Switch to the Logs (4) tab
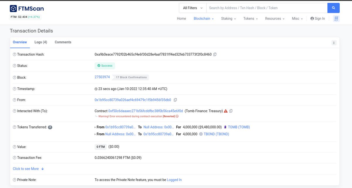Viewport: 352px width, 188px height. pos(40,42)
